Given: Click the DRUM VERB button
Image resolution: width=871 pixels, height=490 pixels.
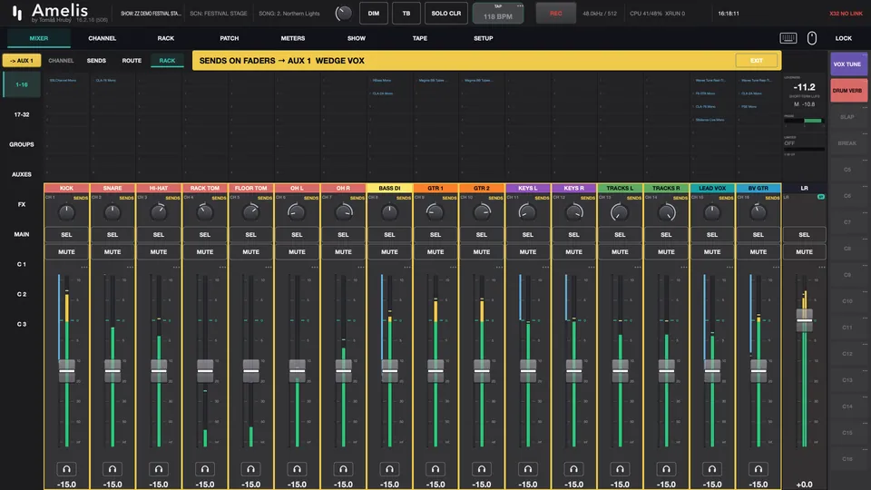Looking at the screenshot, I should coord(847,91).
